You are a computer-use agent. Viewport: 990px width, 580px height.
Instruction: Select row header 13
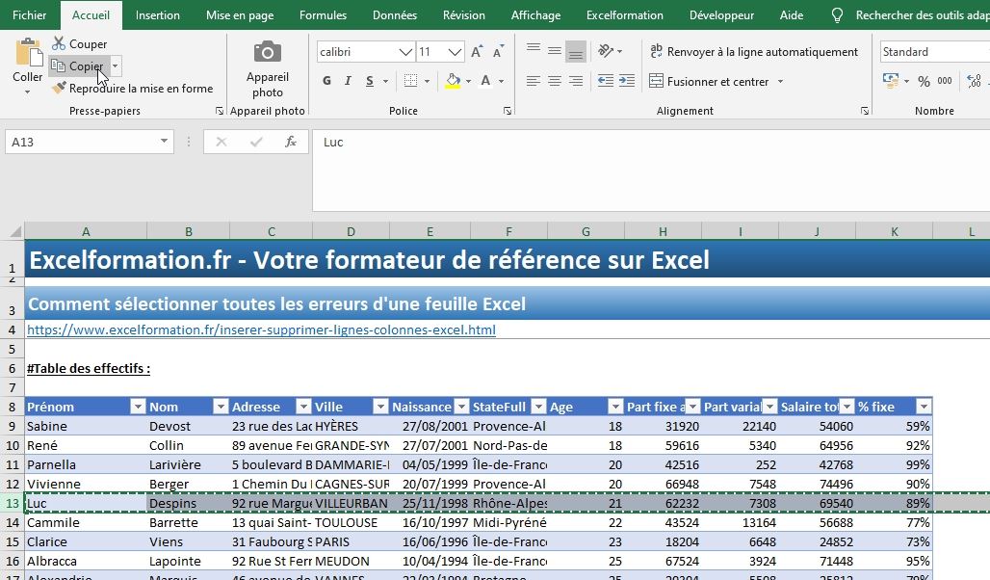(12, 504)
